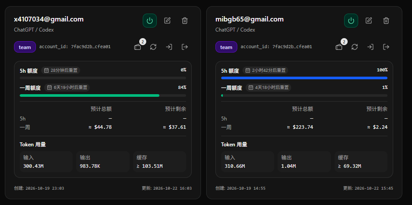Click the ≥ 69.32M cache token tile
Viewport: 412px width, 205px height.
click(361, 162)
